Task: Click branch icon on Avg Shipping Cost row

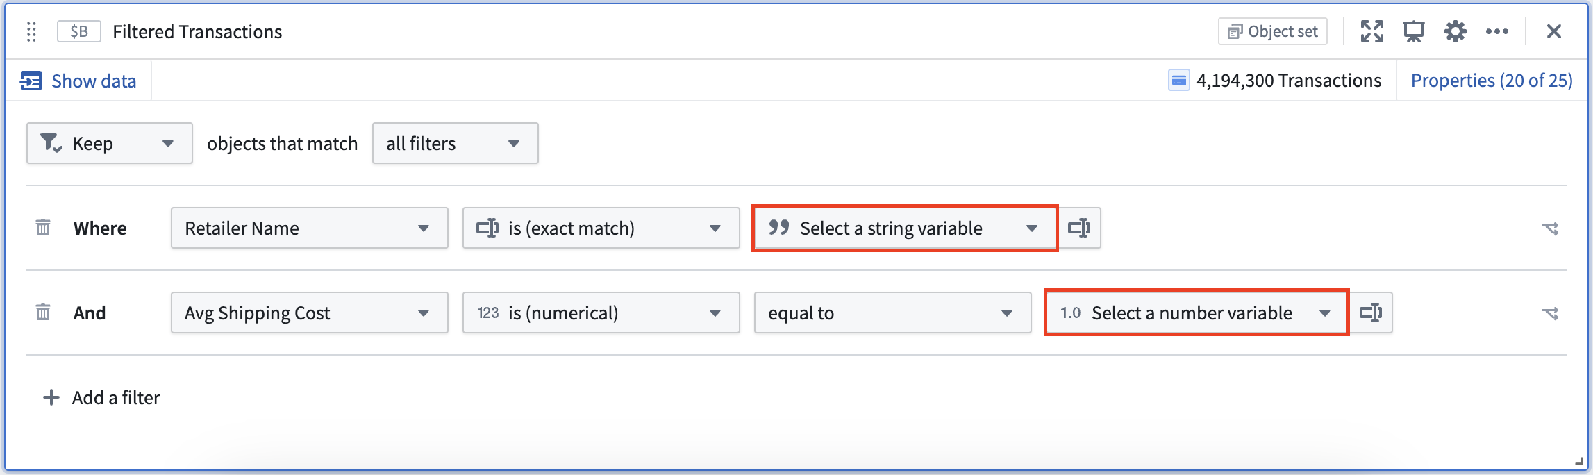Action: pyautogui.click(x=1550, y=313)
